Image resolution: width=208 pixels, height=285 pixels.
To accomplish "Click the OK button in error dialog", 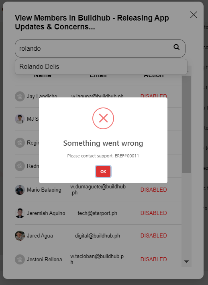I will pos(103,171).
